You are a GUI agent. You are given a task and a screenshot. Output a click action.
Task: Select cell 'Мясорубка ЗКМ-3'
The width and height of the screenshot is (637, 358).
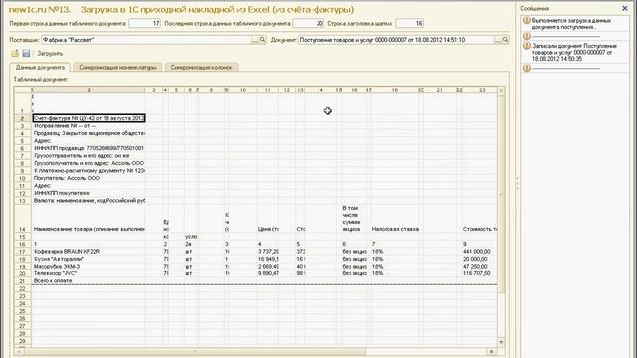click(89, 267)
